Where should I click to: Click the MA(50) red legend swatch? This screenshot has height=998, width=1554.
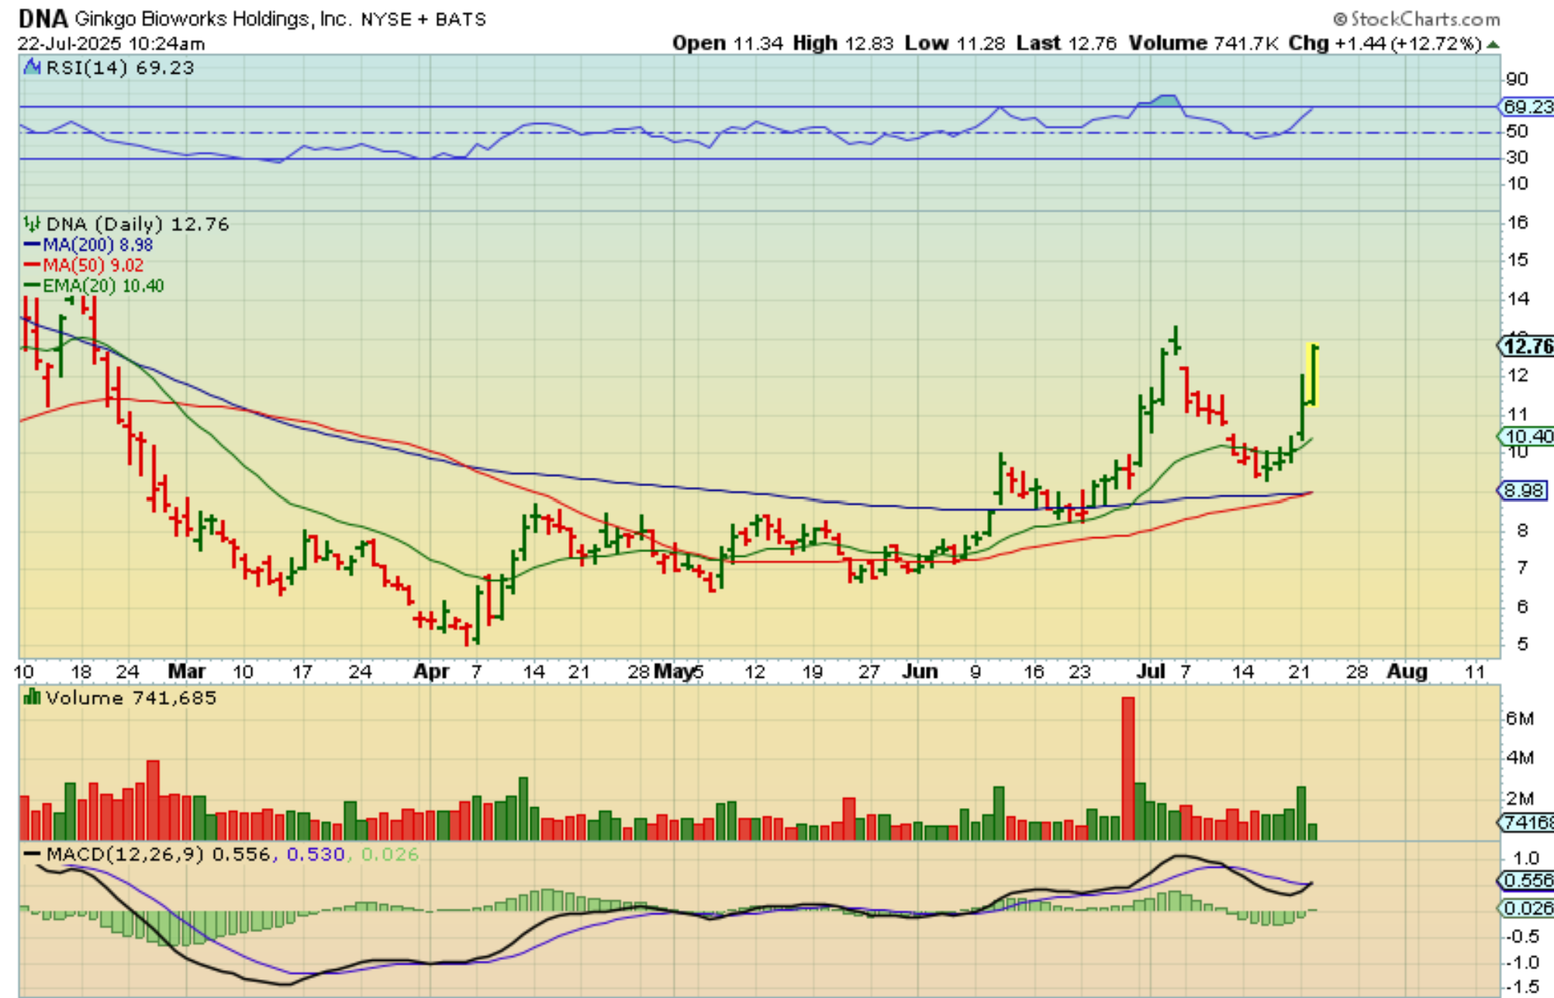[x=32, y=265]
